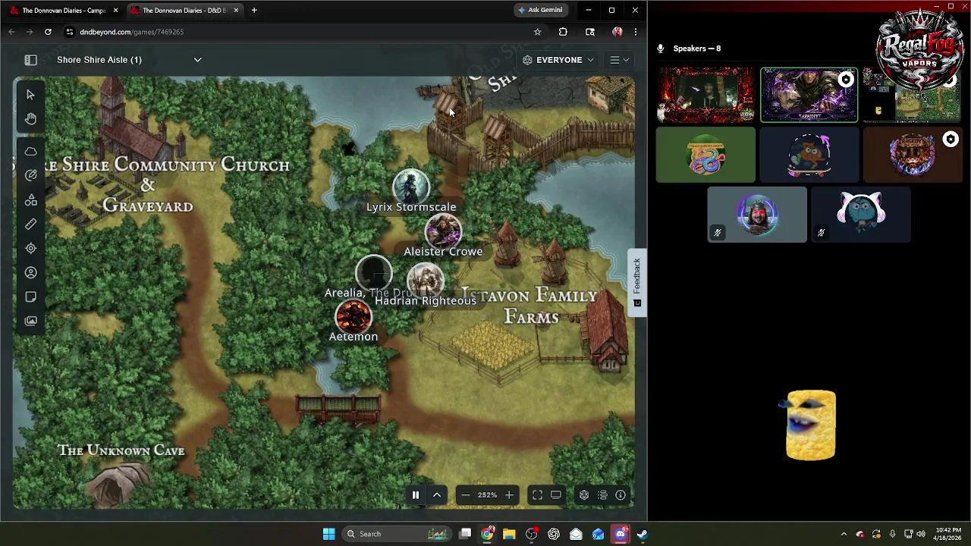The height and width of the screenshot is (546, 971).
Task: Reload the page in the browser
Action: 48,32
